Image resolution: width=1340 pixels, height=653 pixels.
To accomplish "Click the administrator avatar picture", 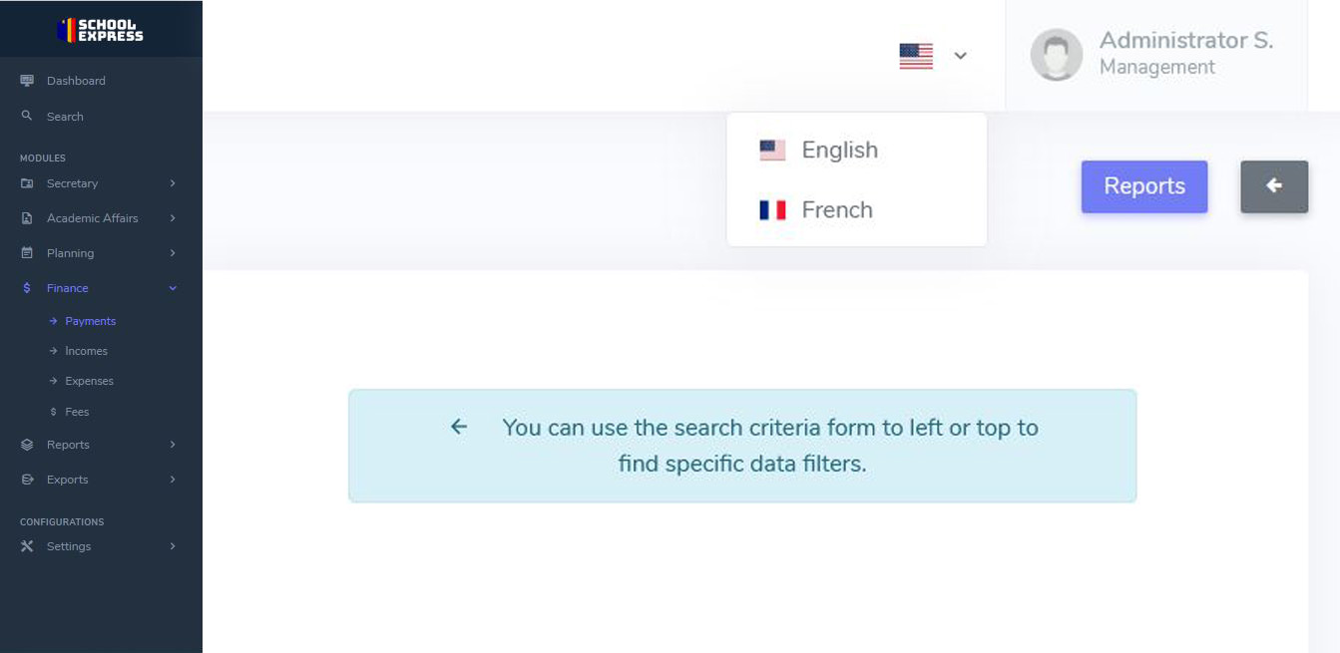I will pos(1057,55).
